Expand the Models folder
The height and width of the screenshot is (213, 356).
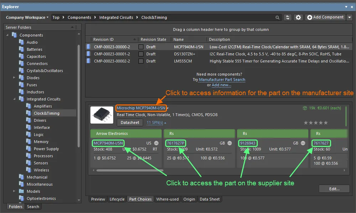click(x=14, y=191)
